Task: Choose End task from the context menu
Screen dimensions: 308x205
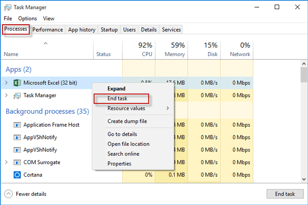Action: point(118,98)
